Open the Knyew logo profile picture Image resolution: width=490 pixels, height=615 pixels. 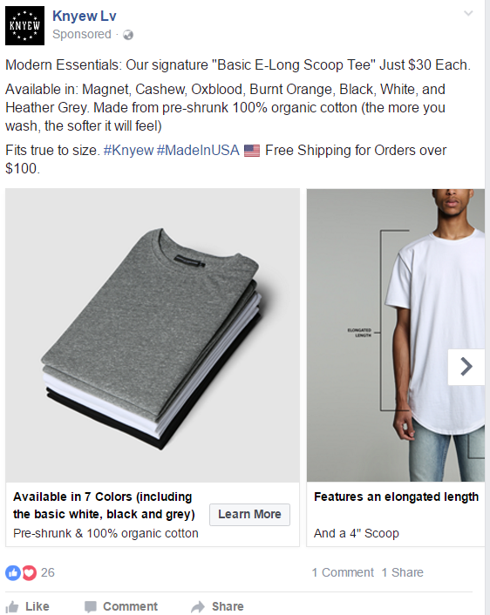click(x=24, y=25)
